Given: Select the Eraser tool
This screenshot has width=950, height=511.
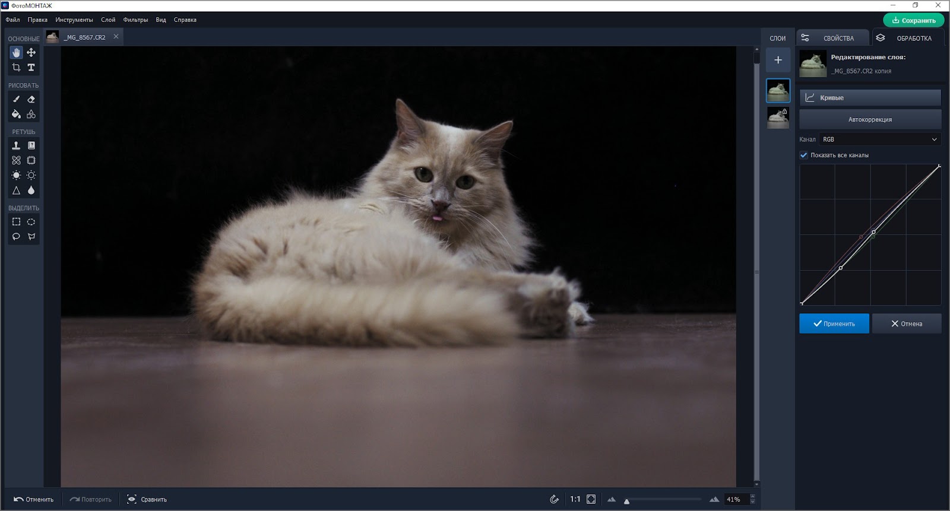Looking at the screenshot, I should [31, 99].
